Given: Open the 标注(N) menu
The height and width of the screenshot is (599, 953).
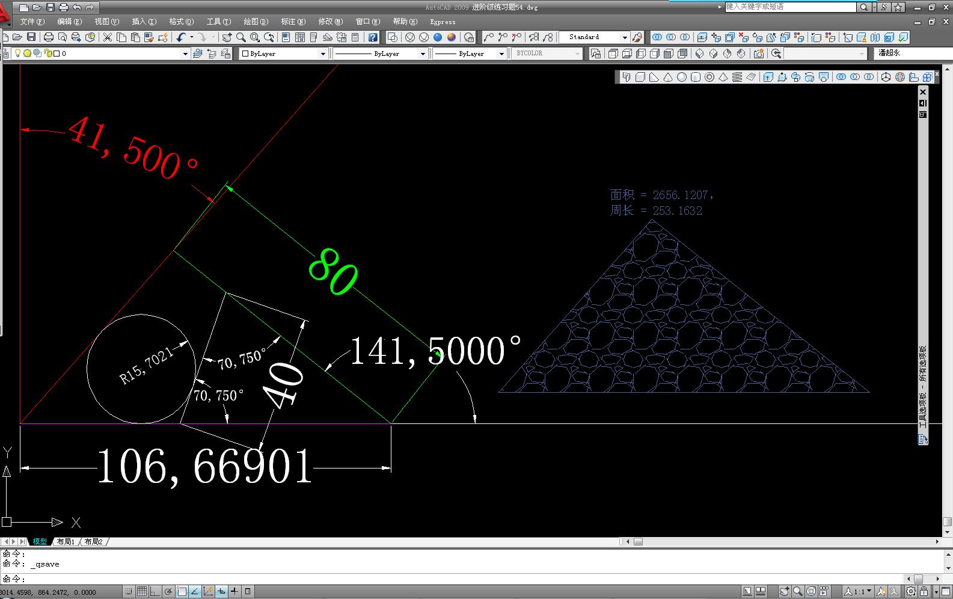Looking at the screenshot, I should tap(293, 22).
